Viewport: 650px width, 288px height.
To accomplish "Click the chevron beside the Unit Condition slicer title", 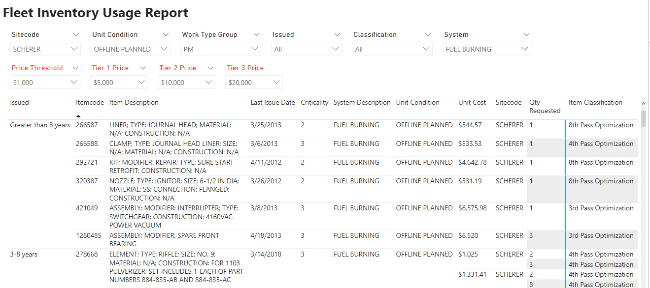I will (x=166, y=34).
